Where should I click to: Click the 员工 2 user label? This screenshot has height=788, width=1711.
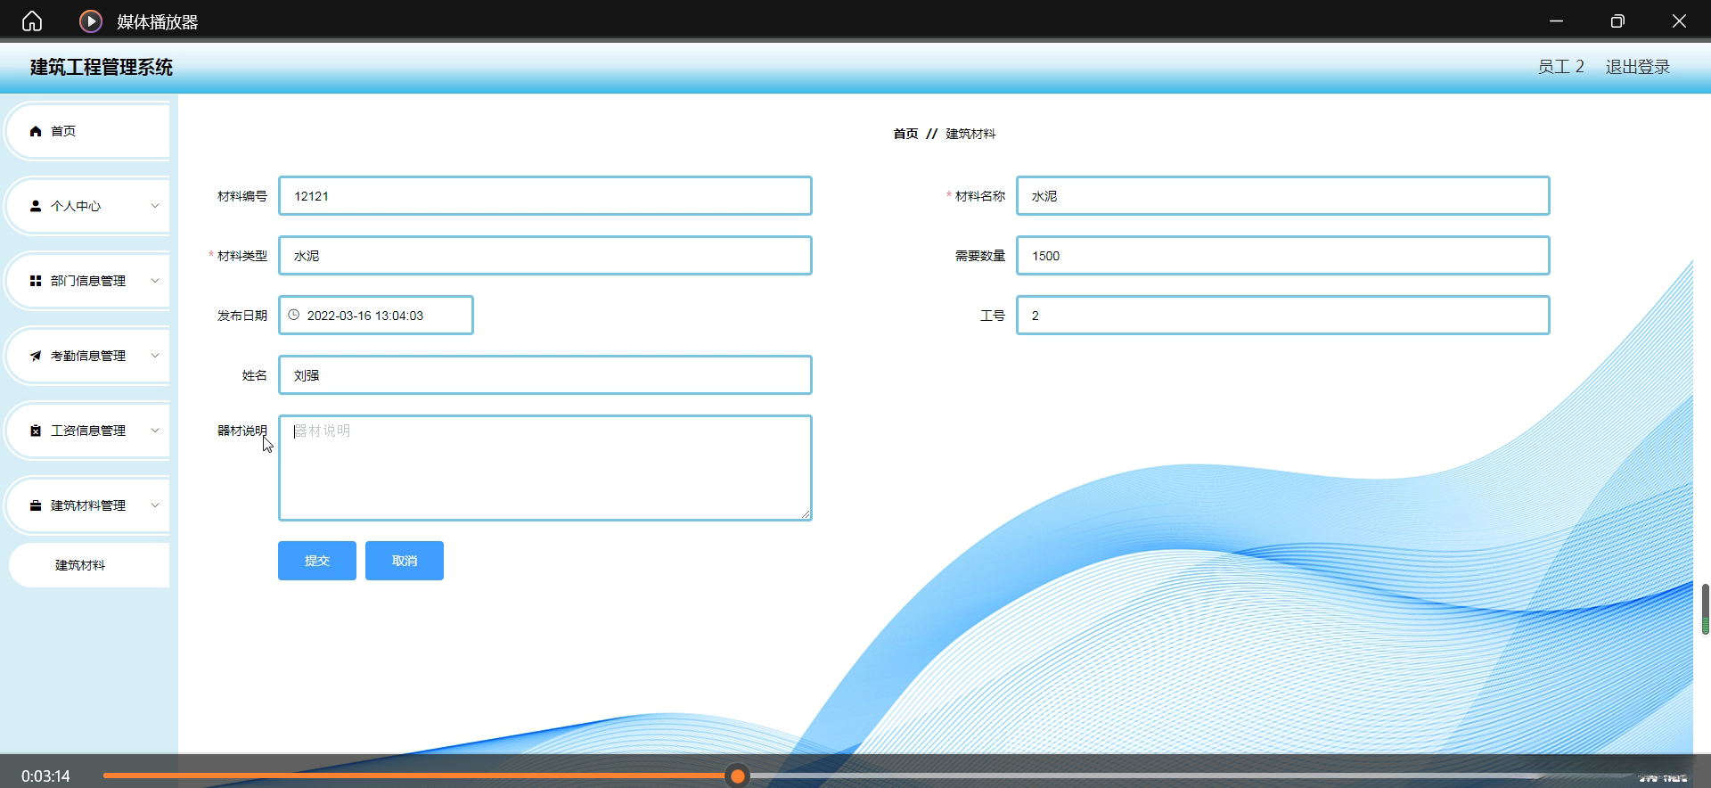[1561, 67]
